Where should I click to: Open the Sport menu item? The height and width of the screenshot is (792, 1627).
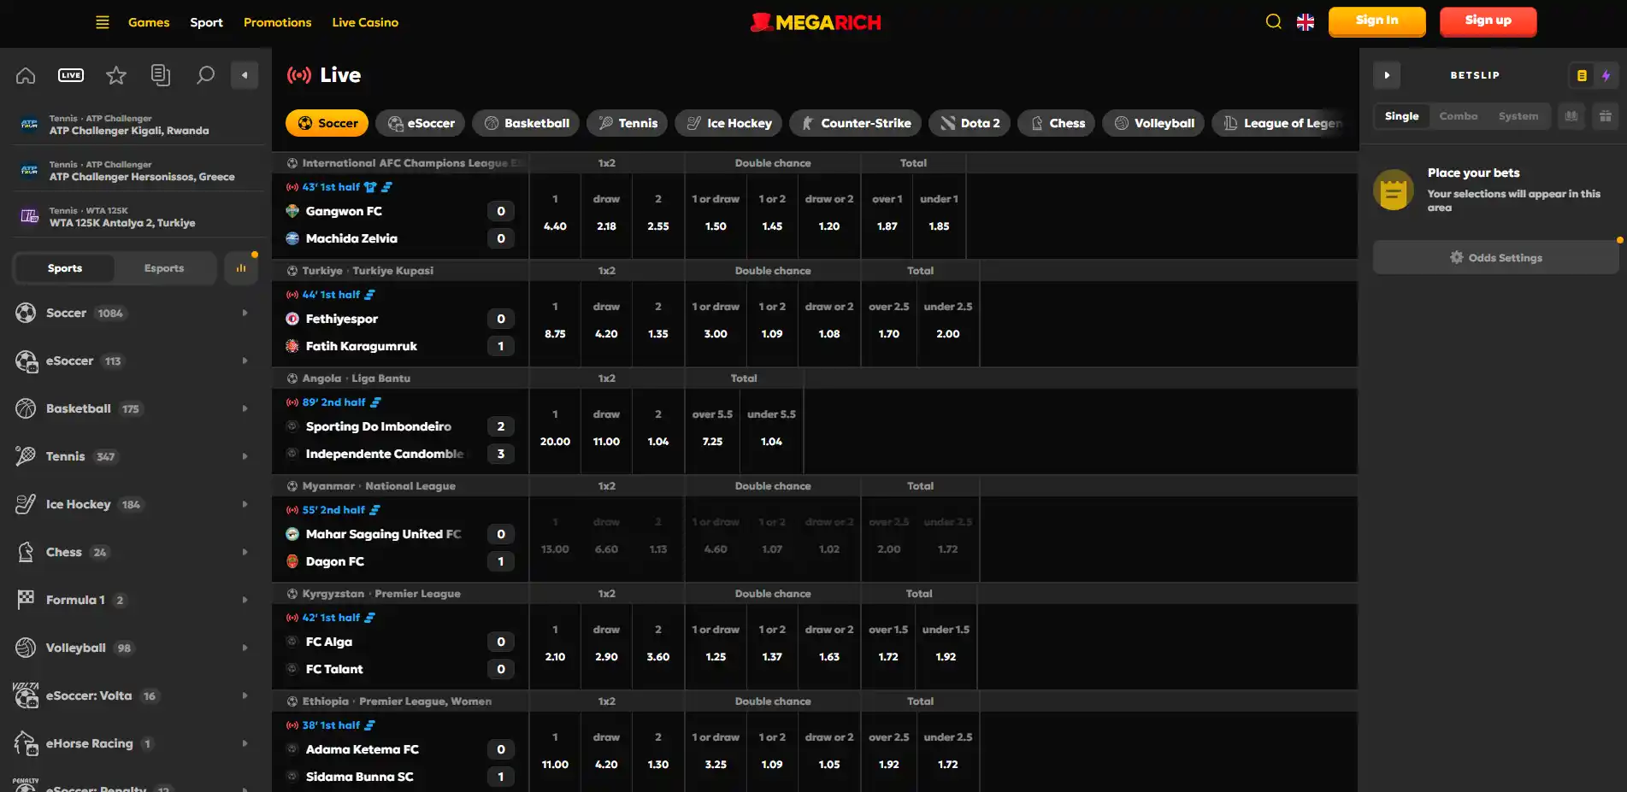tap(206, 22)
